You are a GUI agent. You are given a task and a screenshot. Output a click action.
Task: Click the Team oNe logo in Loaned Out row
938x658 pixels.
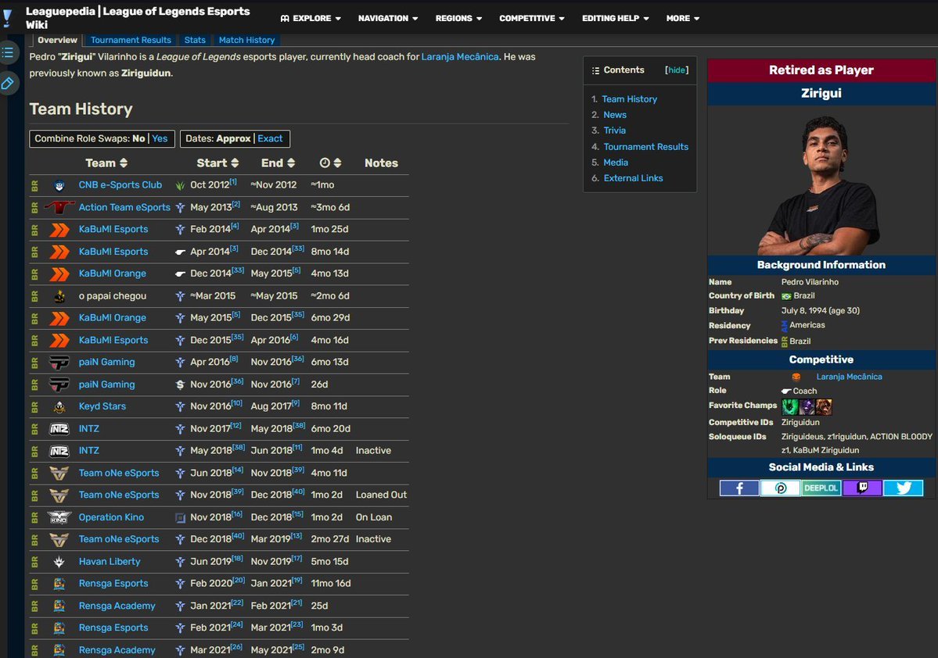tap(59, 495)
